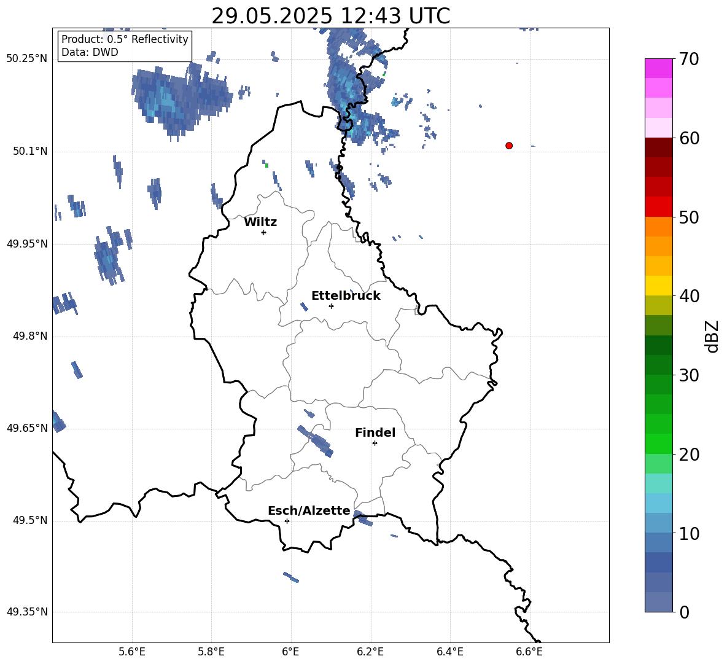Click the 60 tick on the colorbar
Image resolution: width=727 pixels, height=664 pixels.
pos(689,138)
